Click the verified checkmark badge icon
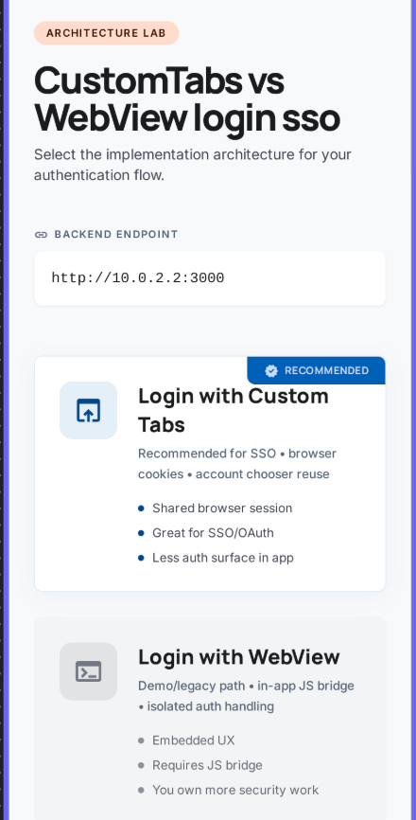 (x=271, y=371)
